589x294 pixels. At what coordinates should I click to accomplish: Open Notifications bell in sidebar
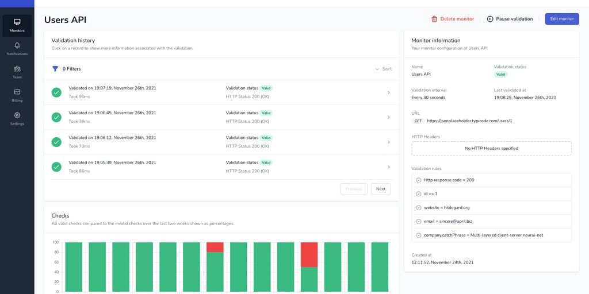point(17,49)
